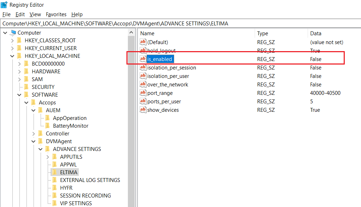Screen dimensions: 361x207
Task: Collapse the ADVANCE SETTINGS chevron
Action: click(41, 149)
